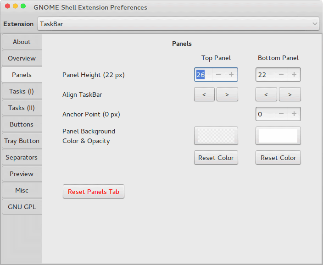Align Top Panel TaskBar left arrow

pos(204,94)
